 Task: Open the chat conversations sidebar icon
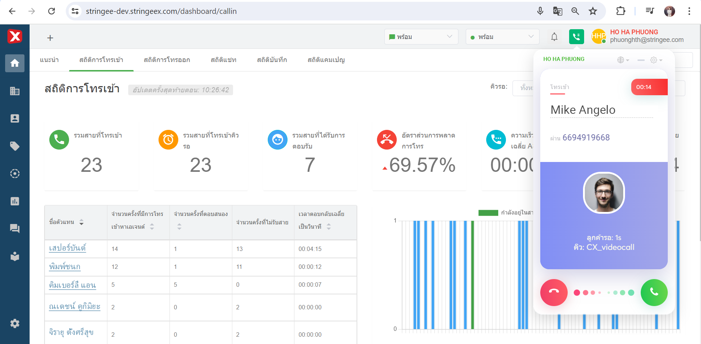pos(15,229)
